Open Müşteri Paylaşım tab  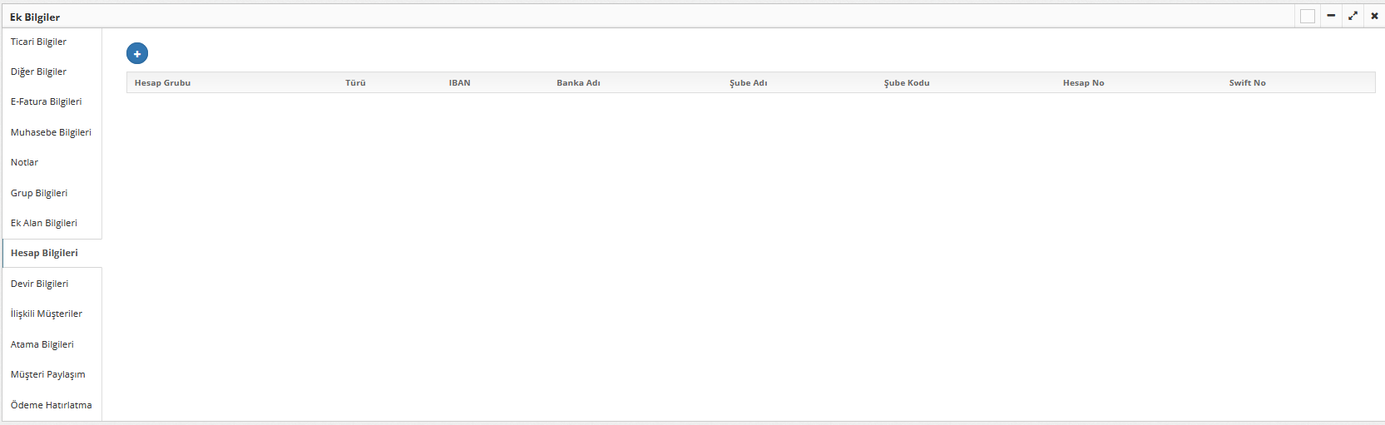pyautogui.click(x=48, y=374)
